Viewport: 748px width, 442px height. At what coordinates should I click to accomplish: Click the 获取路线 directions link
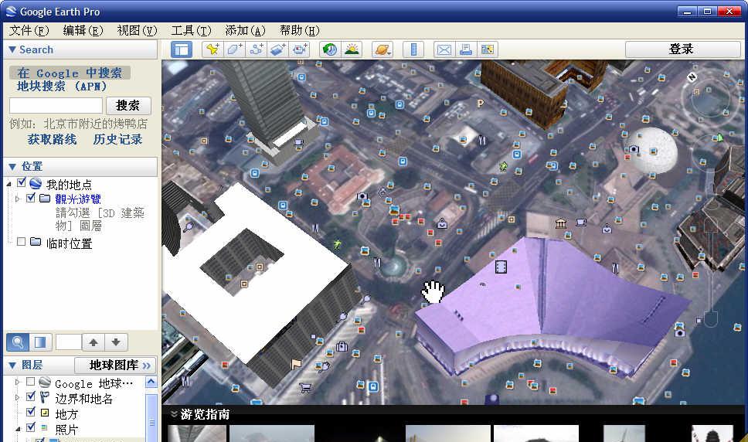click(52, 139)
